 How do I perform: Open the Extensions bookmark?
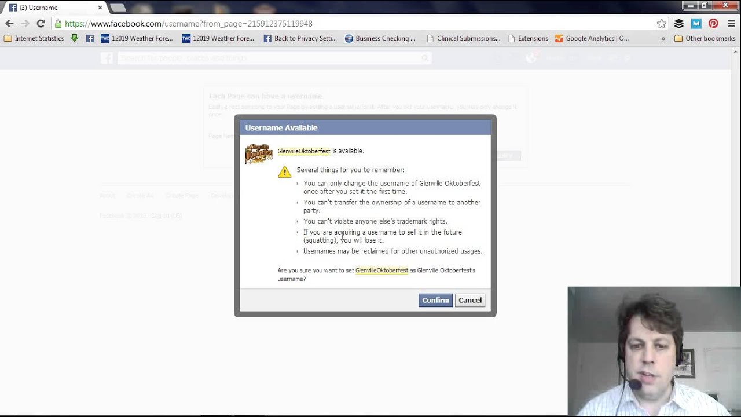click(528, 39)
